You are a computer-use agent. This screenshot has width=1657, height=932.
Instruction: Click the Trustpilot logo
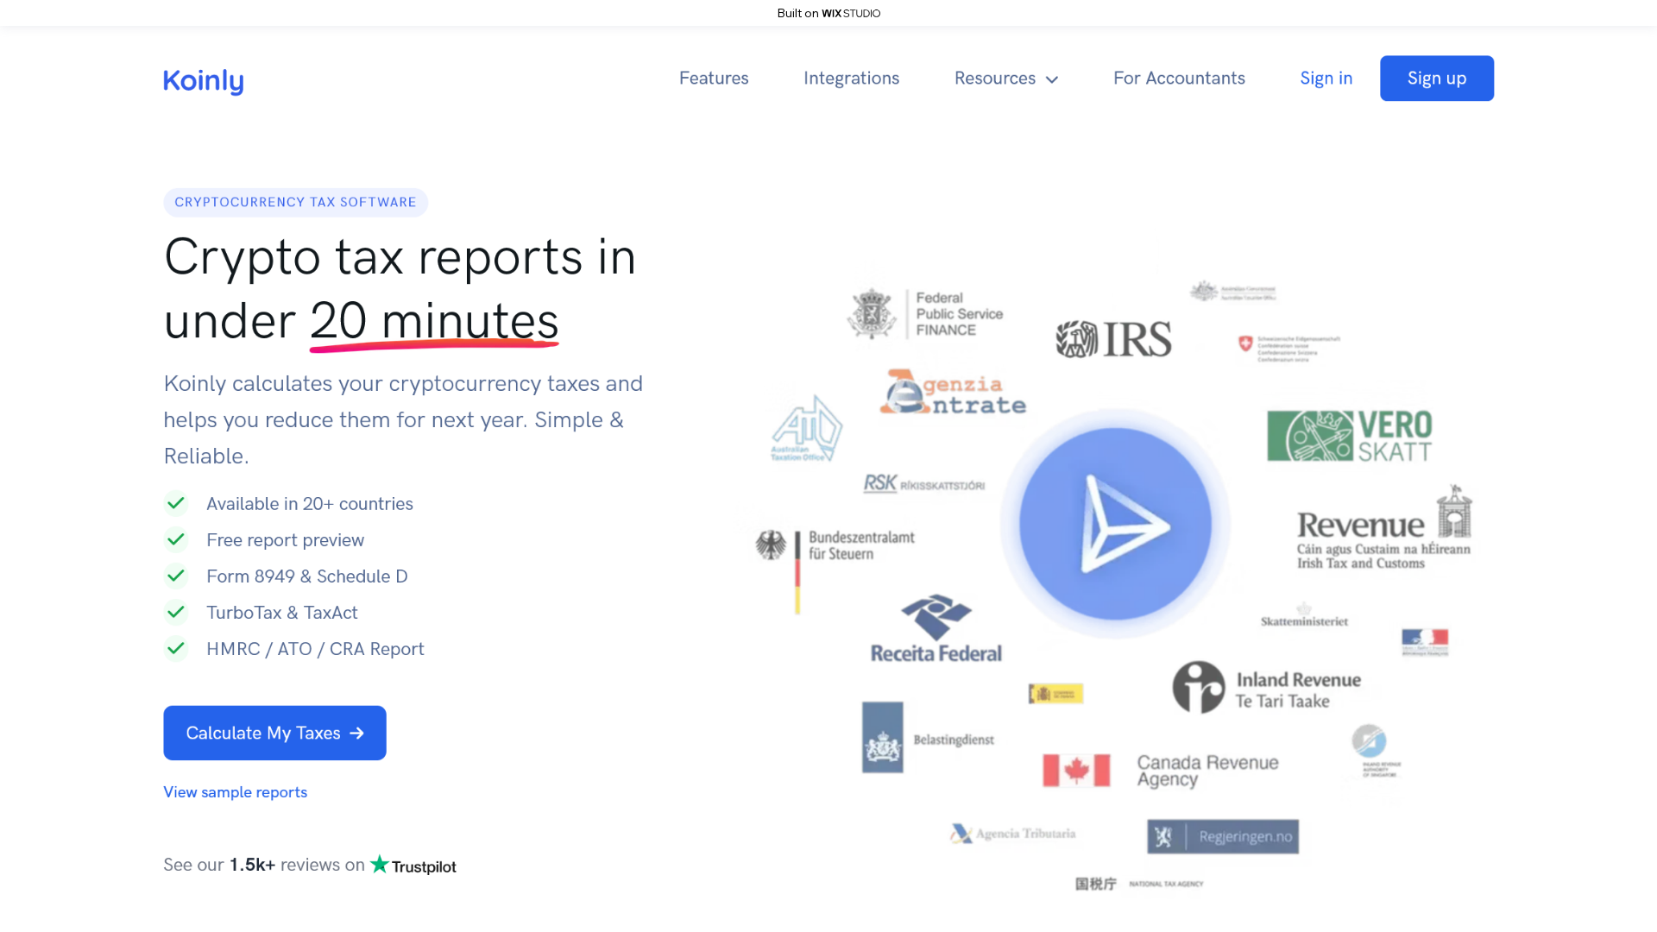click(413, 866)
